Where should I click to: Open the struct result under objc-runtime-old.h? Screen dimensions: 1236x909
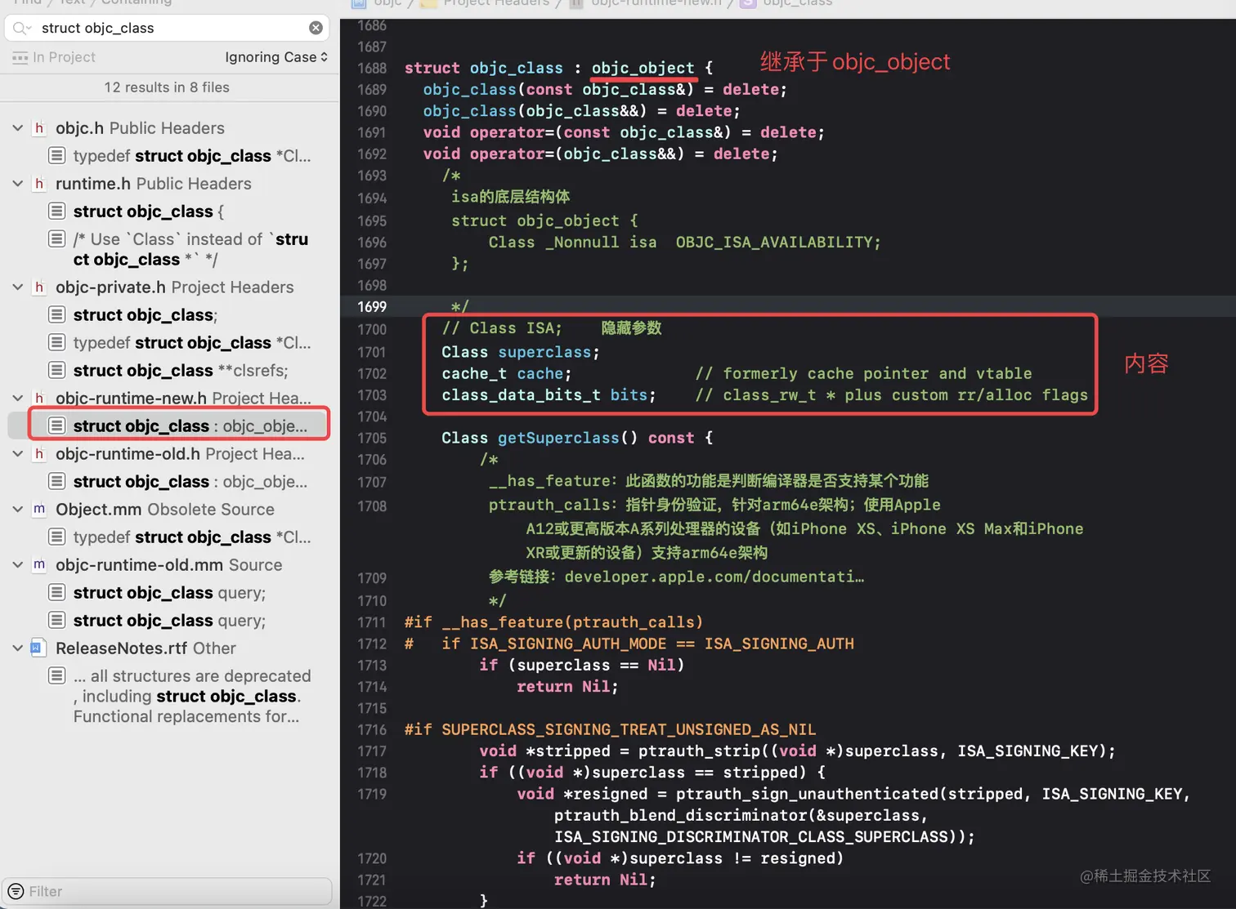click(x=169, y=482)
